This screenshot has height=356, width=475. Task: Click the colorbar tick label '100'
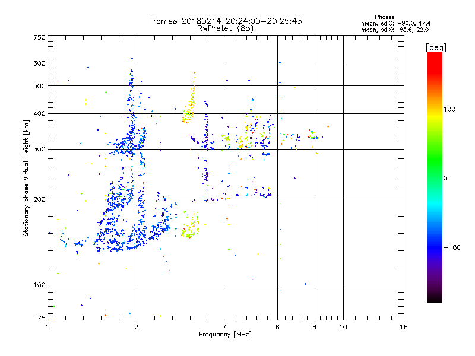tap(449, 109)
